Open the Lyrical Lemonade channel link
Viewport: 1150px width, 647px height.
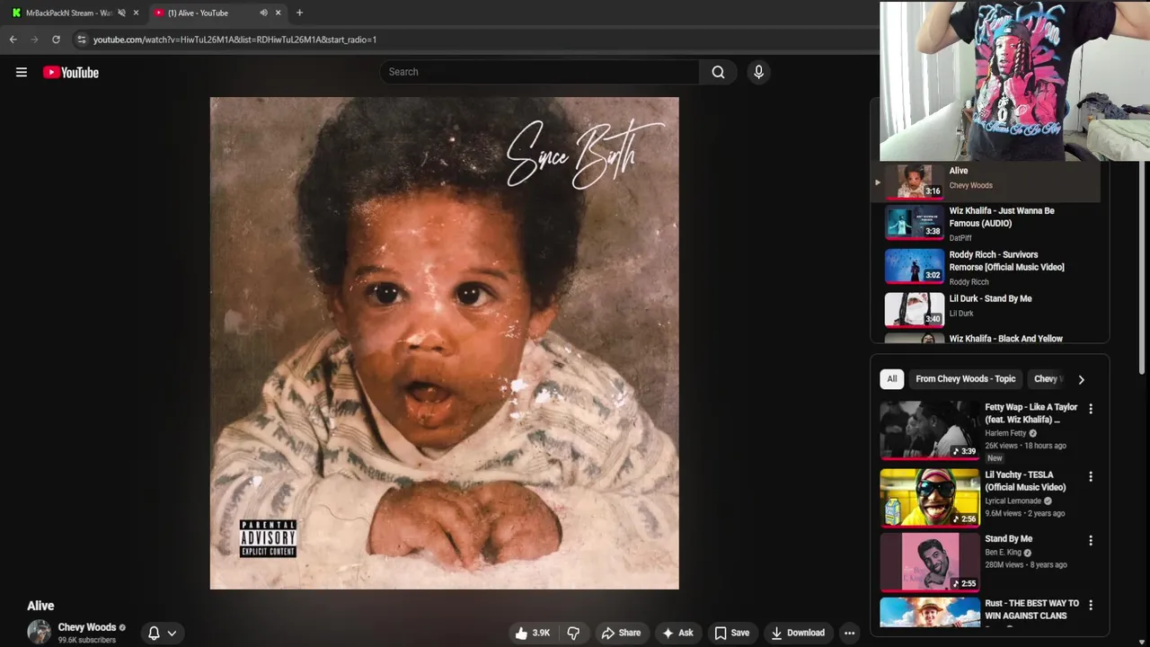pyautogui.click(x=1013, y=501)
